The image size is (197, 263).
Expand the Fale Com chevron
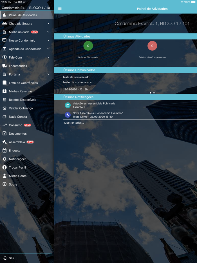coord(48,57)
